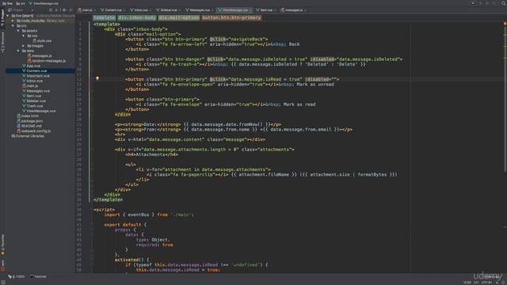This screenshot has height=285, width=507.
Task: Switch to the Messages.vue editor tab
Action: [x=199, y=10]
